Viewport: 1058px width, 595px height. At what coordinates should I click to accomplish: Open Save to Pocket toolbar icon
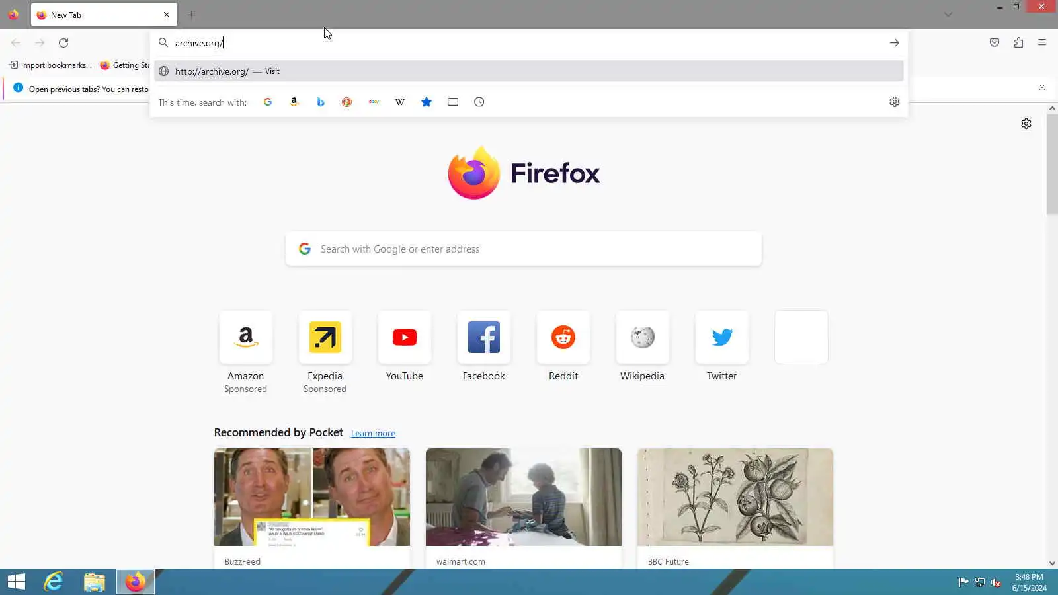point(995,43)
